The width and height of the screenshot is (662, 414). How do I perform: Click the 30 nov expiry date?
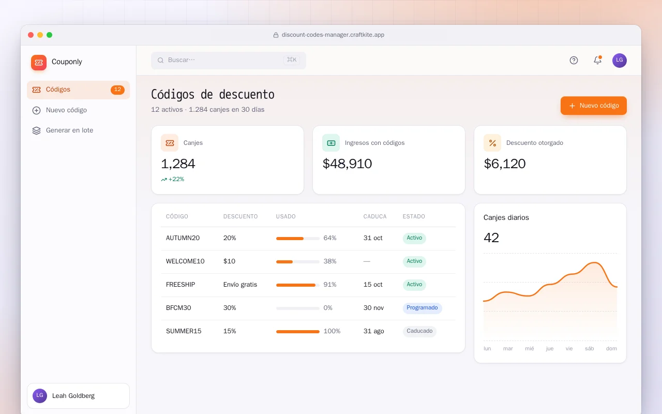tap(373, 308)
